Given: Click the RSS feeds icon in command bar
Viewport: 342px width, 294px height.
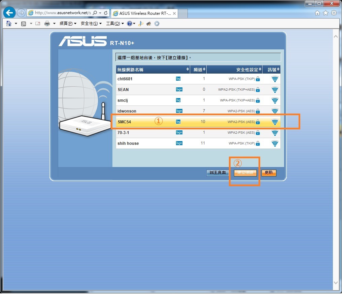Looking at the screenshot, I should click(x=24, y=24).
